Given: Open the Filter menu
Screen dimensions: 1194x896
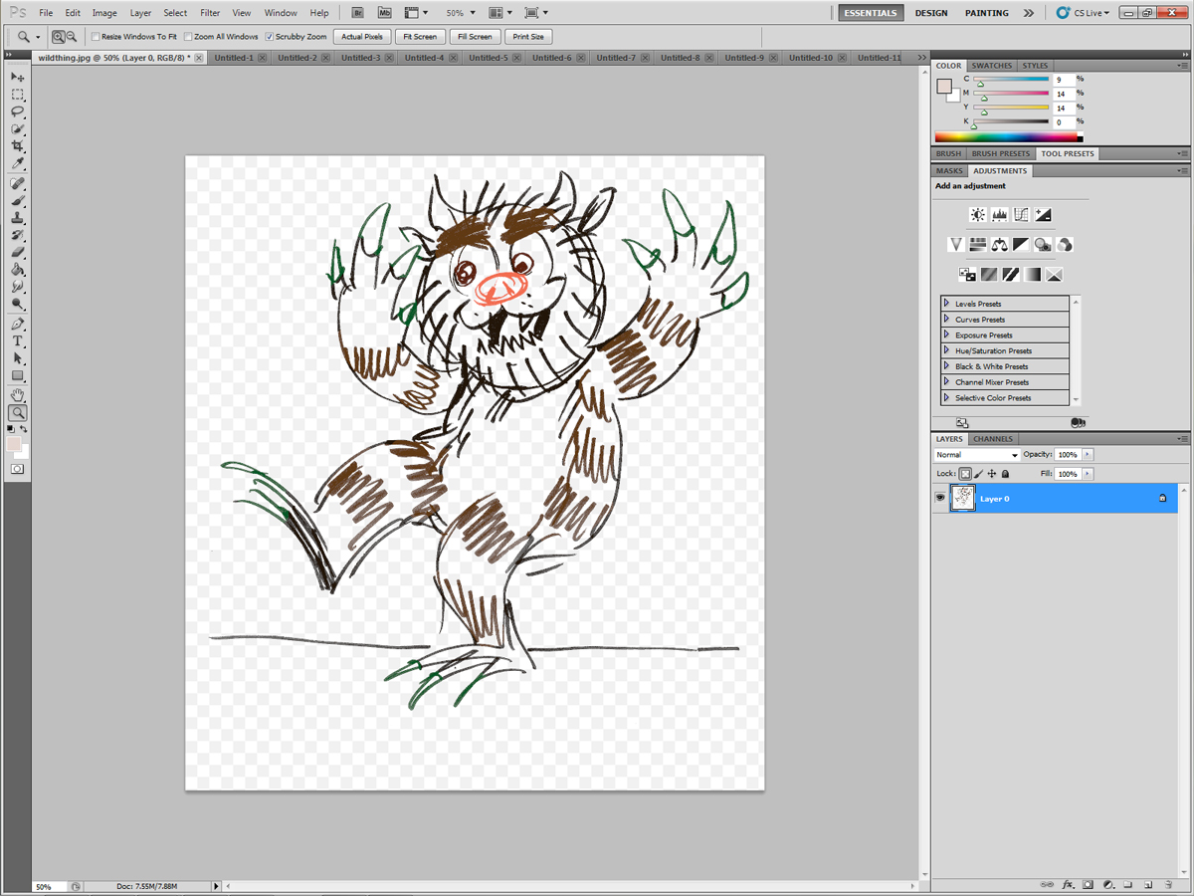Looking at the screenshot, I should tap(210, 13).
